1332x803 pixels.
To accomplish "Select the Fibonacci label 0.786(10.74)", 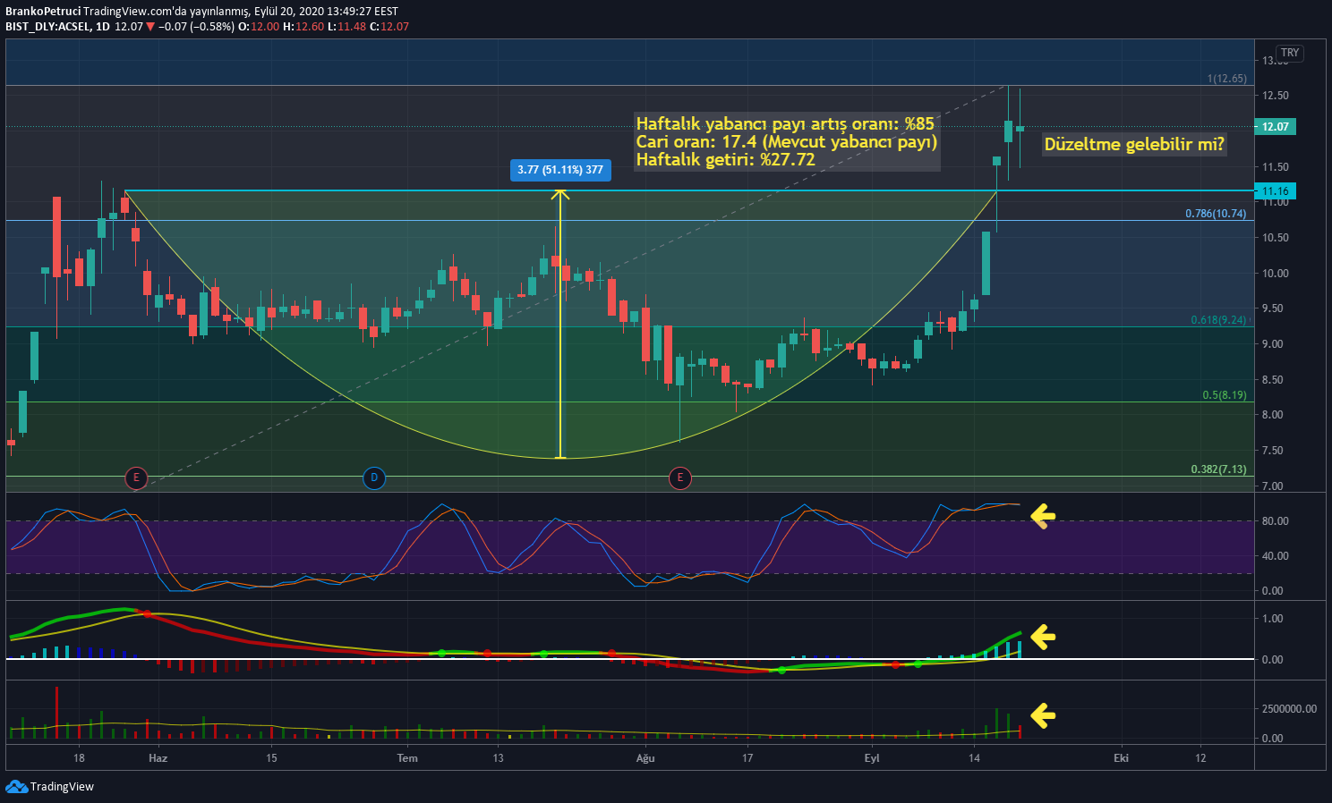I will (x=1216, y=214).
